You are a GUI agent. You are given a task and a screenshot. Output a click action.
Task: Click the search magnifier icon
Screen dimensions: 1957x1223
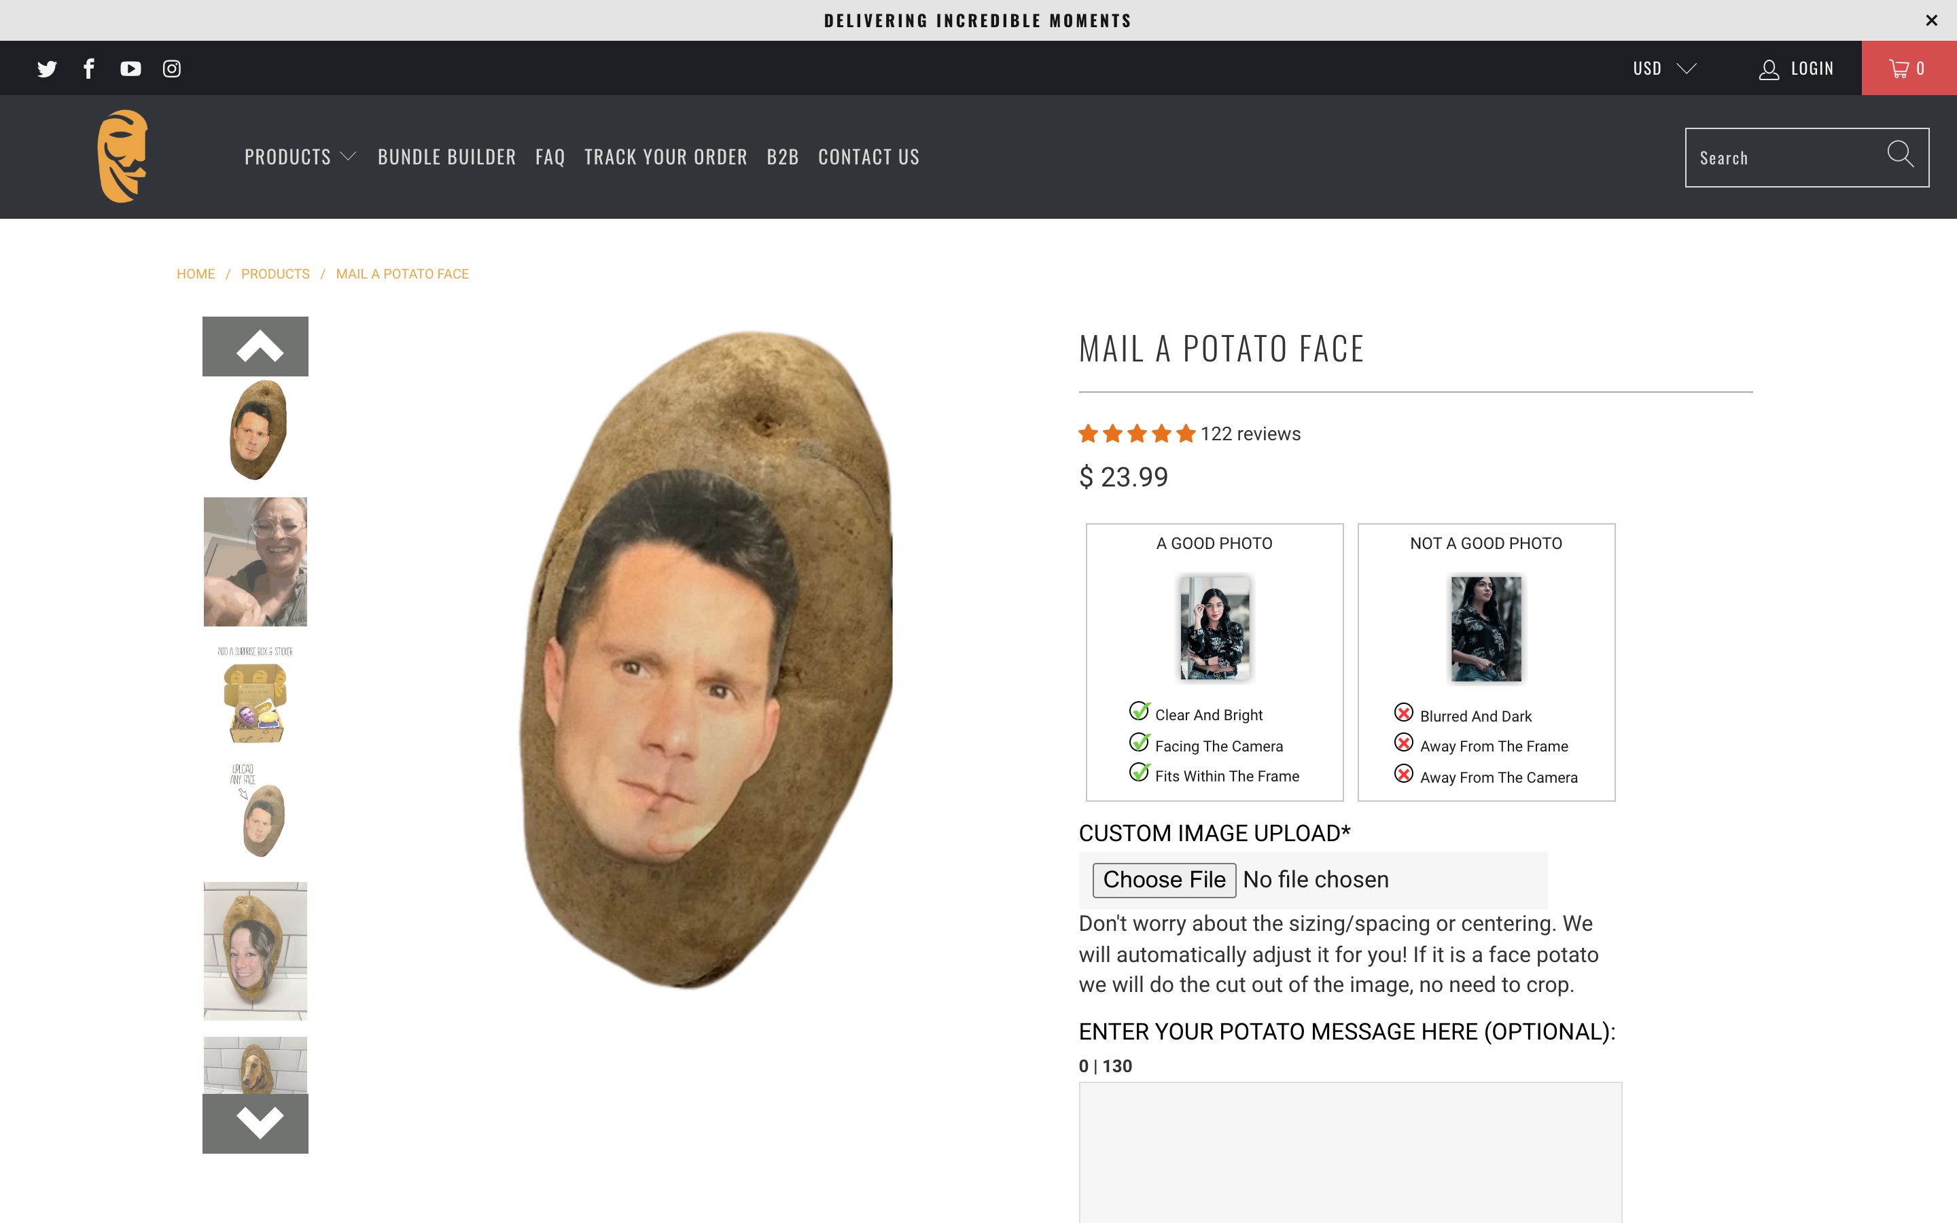pyautogui.click(x=1900, y=154)
